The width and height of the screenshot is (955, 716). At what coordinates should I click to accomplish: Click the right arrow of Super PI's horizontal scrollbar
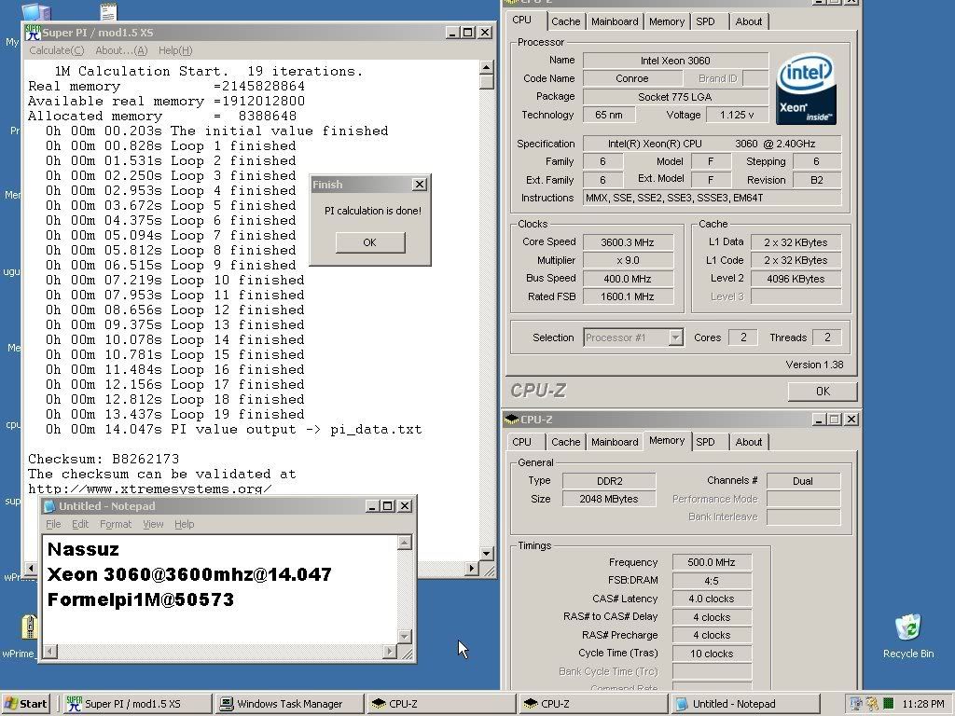click(471, 568)
